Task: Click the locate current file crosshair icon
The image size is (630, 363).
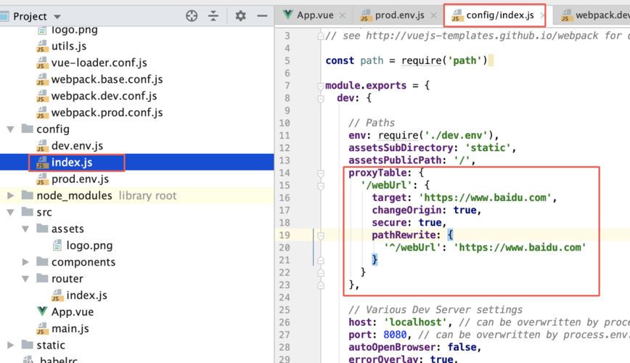Action: point(192,16)
